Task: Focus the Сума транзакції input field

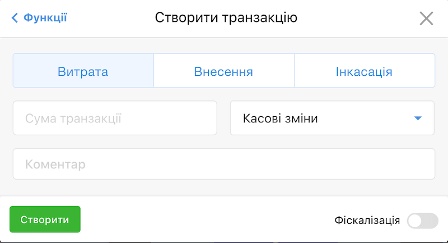Action: click(x=115, y=118)
